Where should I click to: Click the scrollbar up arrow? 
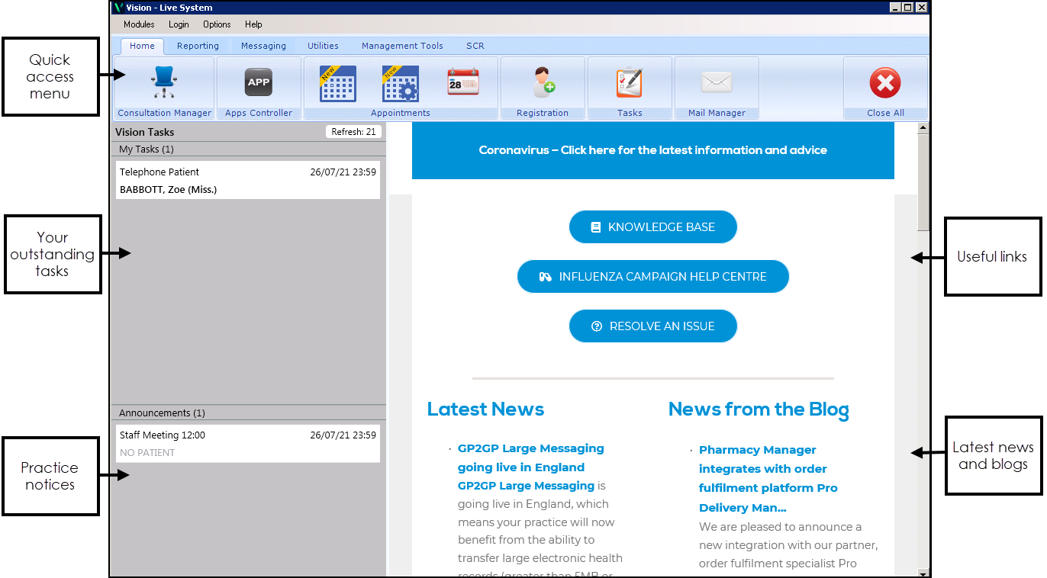click(x=923, y=128)
